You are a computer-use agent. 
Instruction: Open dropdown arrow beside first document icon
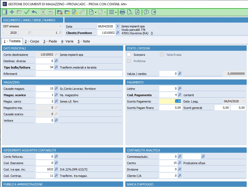[96, 12]
